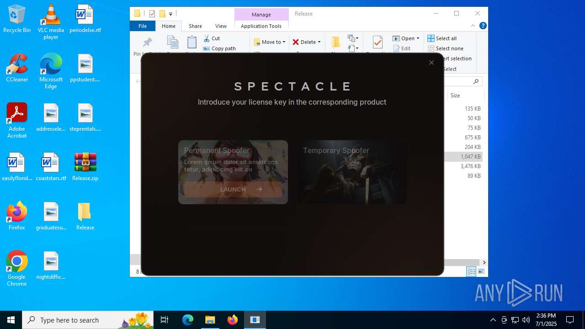The height and width of the screenshot is (329, 585).
Task: Click the New folder icon
Action: (x=336, y=42)
